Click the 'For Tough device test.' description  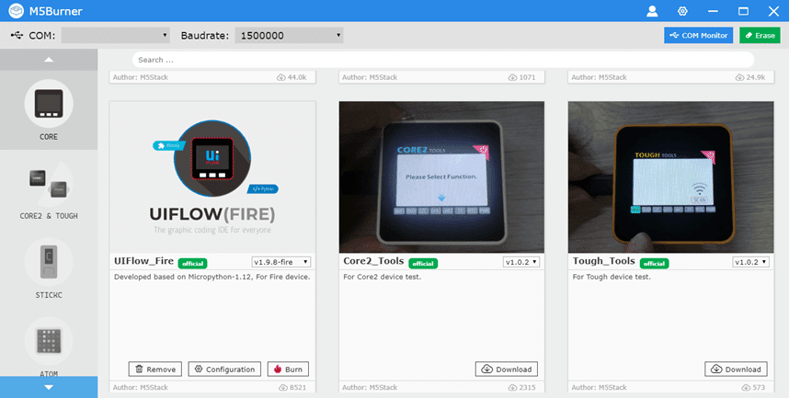click(612, 277)
